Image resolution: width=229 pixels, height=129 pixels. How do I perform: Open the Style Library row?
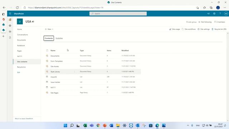[x=55, y=72]
